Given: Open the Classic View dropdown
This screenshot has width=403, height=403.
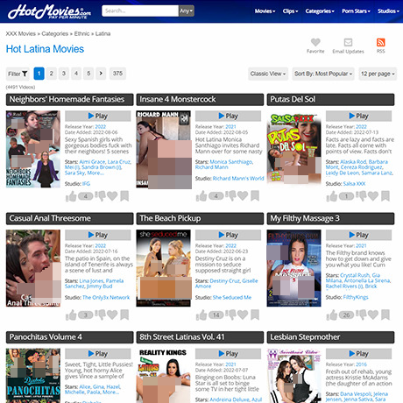Looking at the screenshot, I should point(268,74).
